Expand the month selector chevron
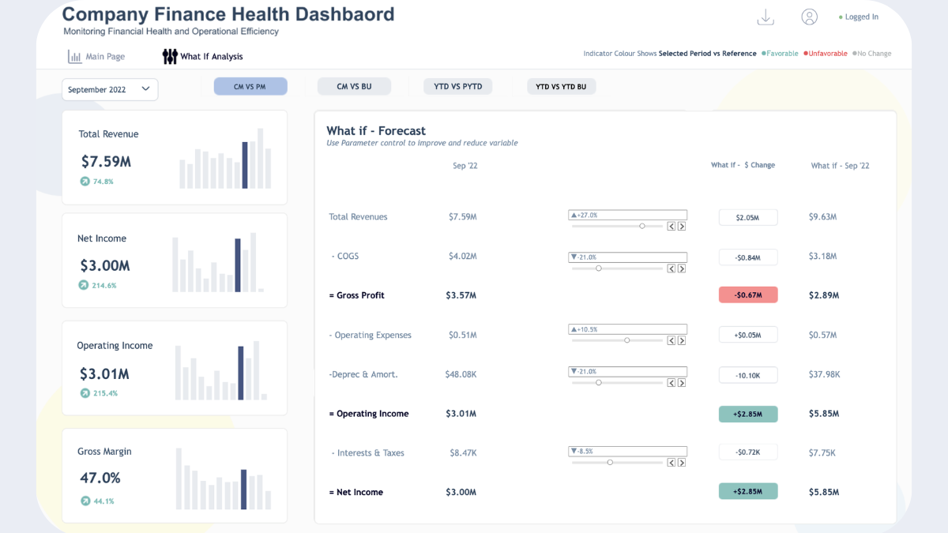 tap(145, 89)
